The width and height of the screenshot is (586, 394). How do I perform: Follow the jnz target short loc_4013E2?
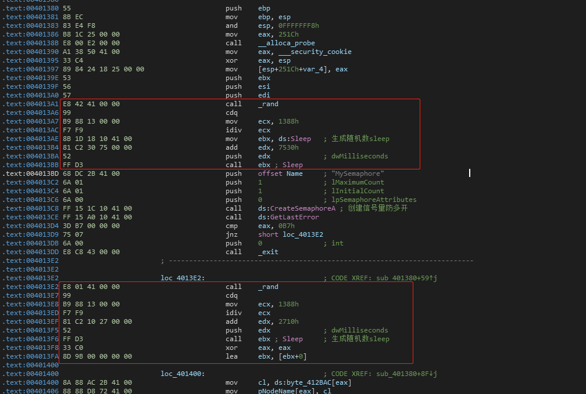coord(291,234)
